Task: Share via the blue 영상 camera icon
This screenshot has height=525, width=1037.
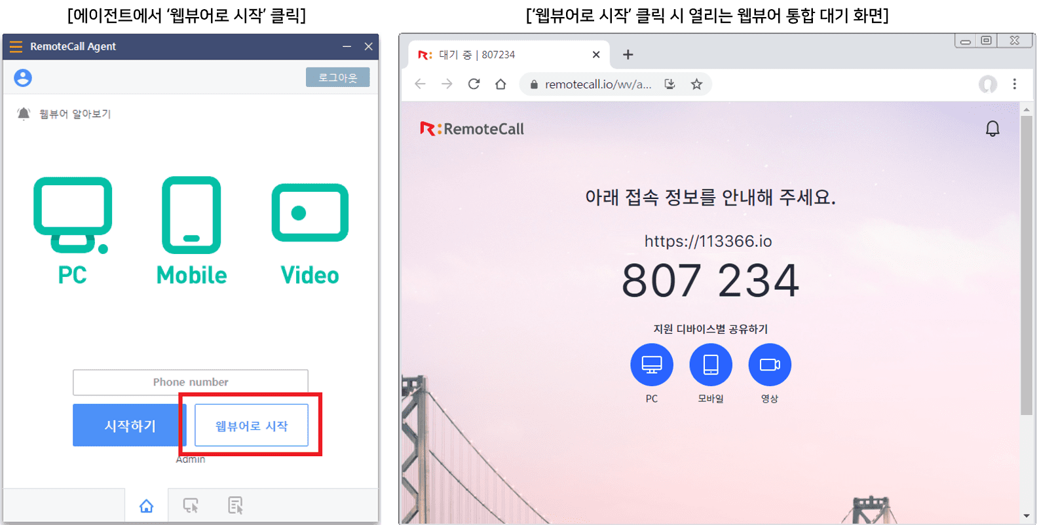Action: (x=770, y=365)
